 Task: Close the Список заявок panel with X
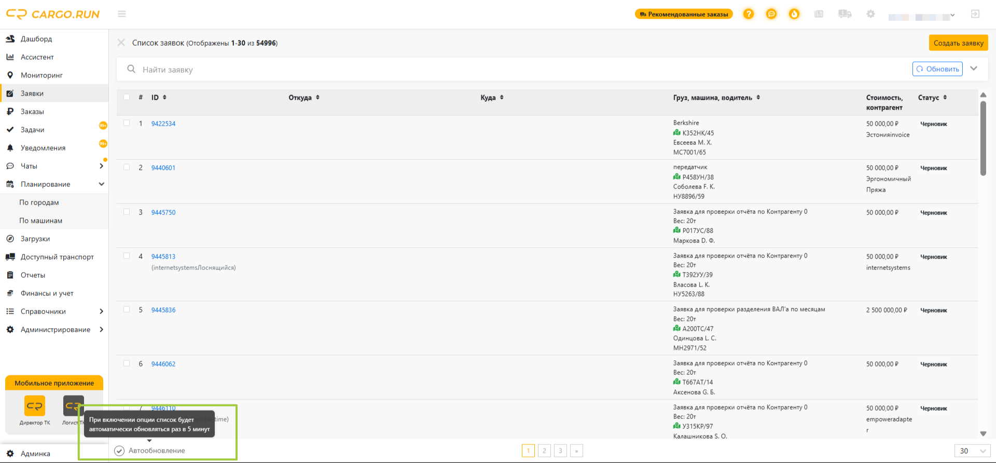[121, 43]
